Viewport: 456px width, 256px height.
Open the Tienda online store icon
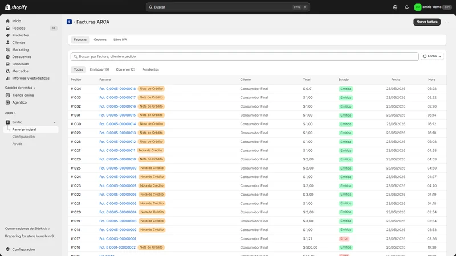tap(7, 95)
